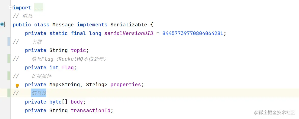299x119 pixels.
Task: Click the serialVersionUID field name
Action: pyautogui.click(x=129, y=33)
